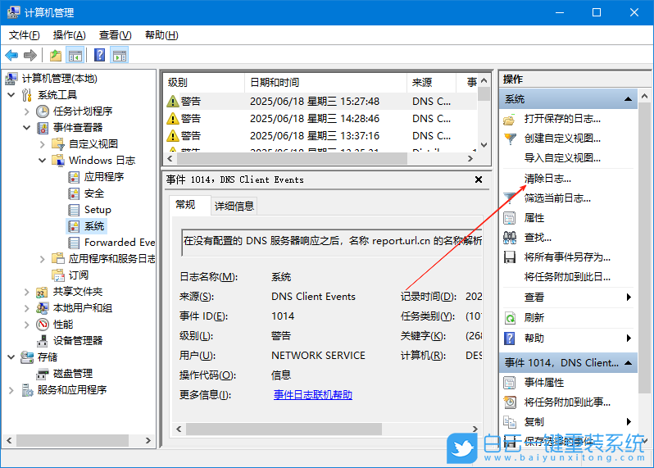Expand the 共享文件夹 tree node

27,292
